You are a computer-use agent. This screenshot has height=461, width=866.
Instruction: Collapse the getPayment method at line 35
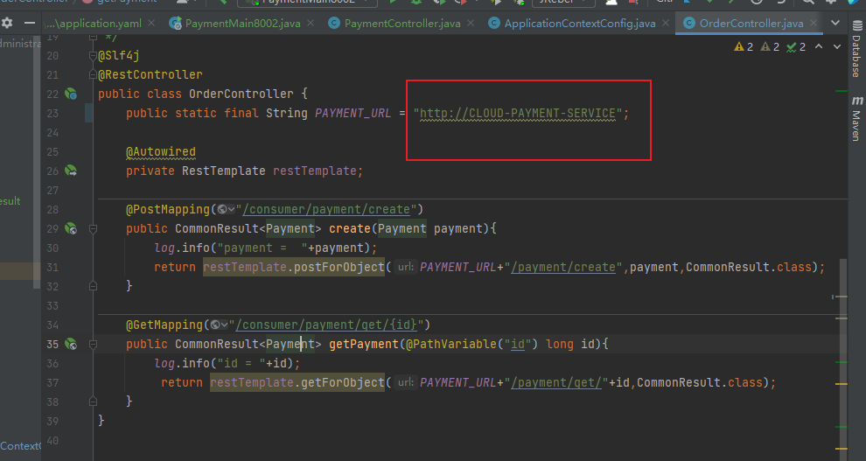point(93,344)
